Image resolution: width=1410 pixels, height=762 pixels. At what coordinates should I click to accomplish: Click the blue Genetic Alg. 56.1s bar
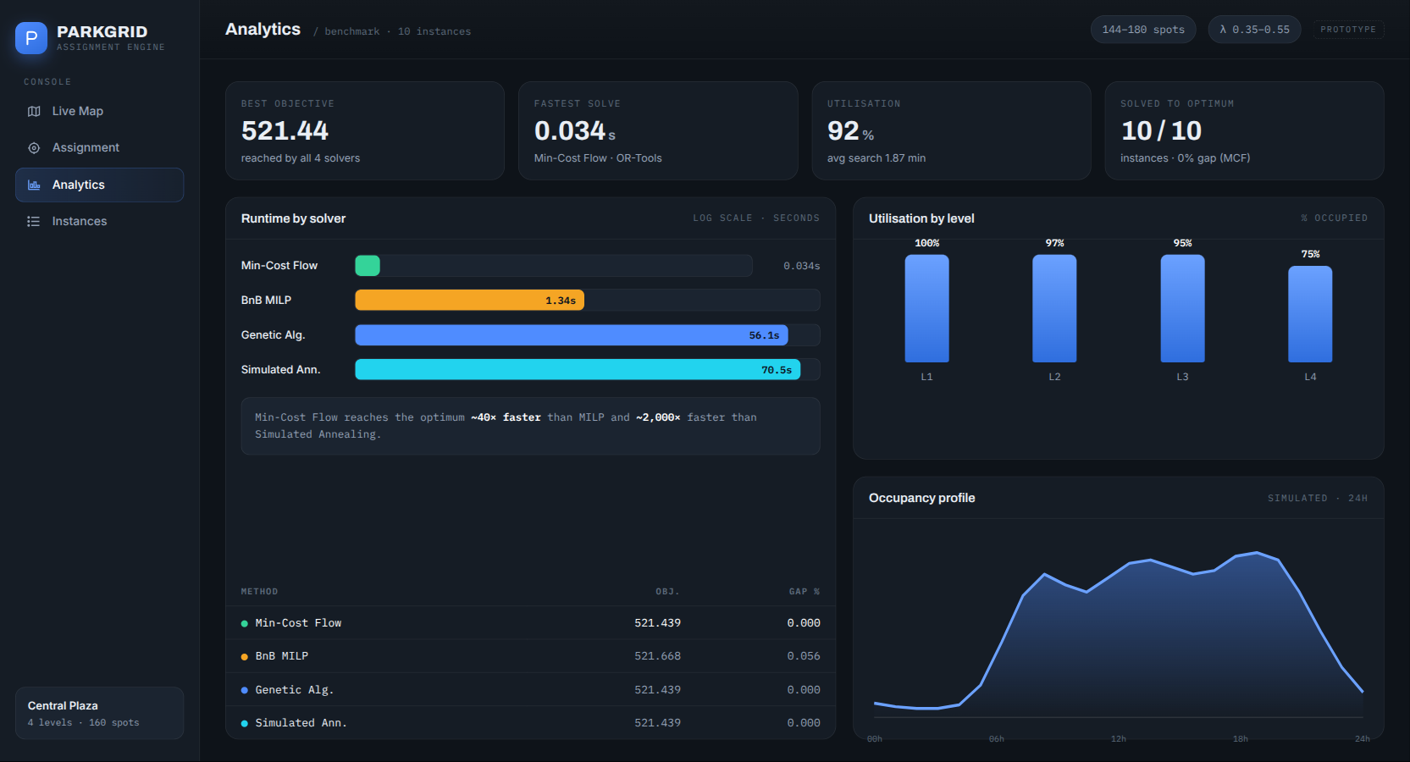click(572, 335)
